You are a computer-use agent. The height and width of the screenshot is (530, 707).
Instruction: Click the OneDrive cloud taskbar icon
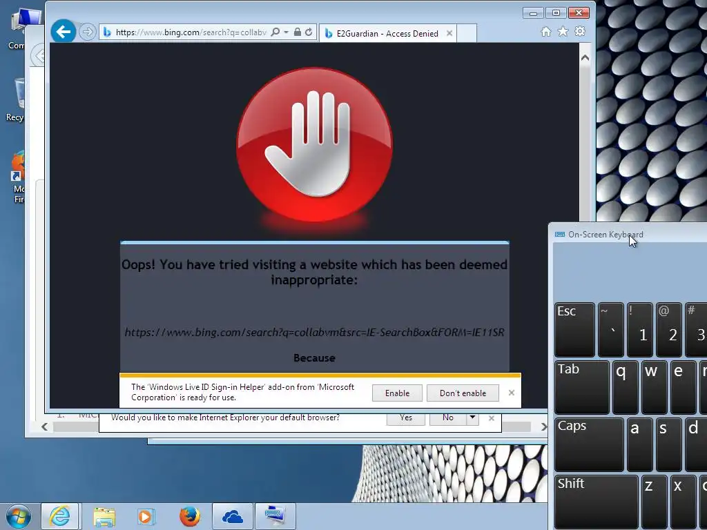(233, 516)
